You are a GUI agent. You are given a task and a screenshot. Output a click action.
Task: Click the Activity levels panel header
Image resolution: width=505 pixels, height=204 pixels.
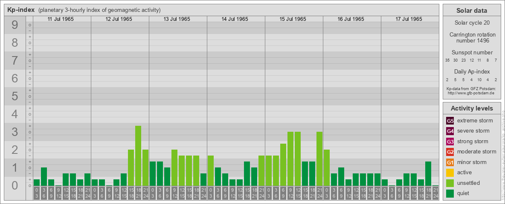[x=471, y=108]
